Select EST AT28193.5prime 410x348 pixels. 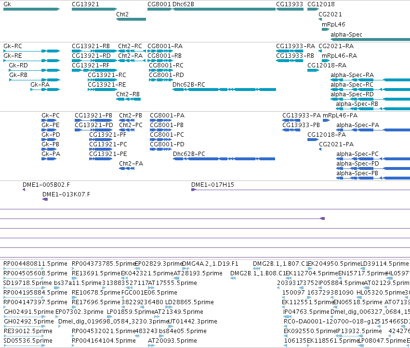[198, 273]
